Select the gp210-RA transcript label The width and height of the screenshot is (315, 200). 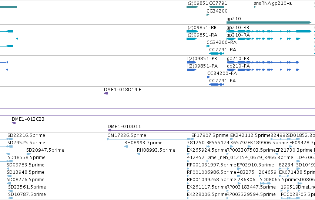pos(238,35)
